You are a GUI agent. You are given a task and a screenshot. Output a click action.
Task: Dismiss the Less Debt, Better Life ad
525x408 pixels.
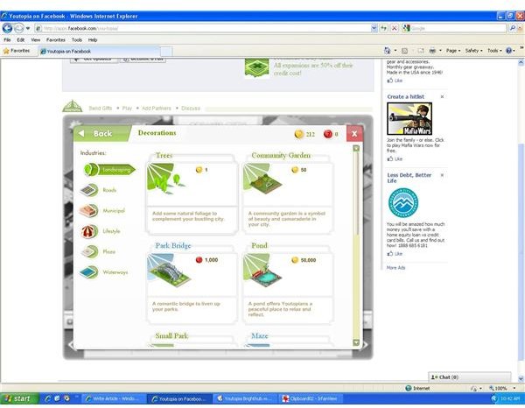[442, 175]
